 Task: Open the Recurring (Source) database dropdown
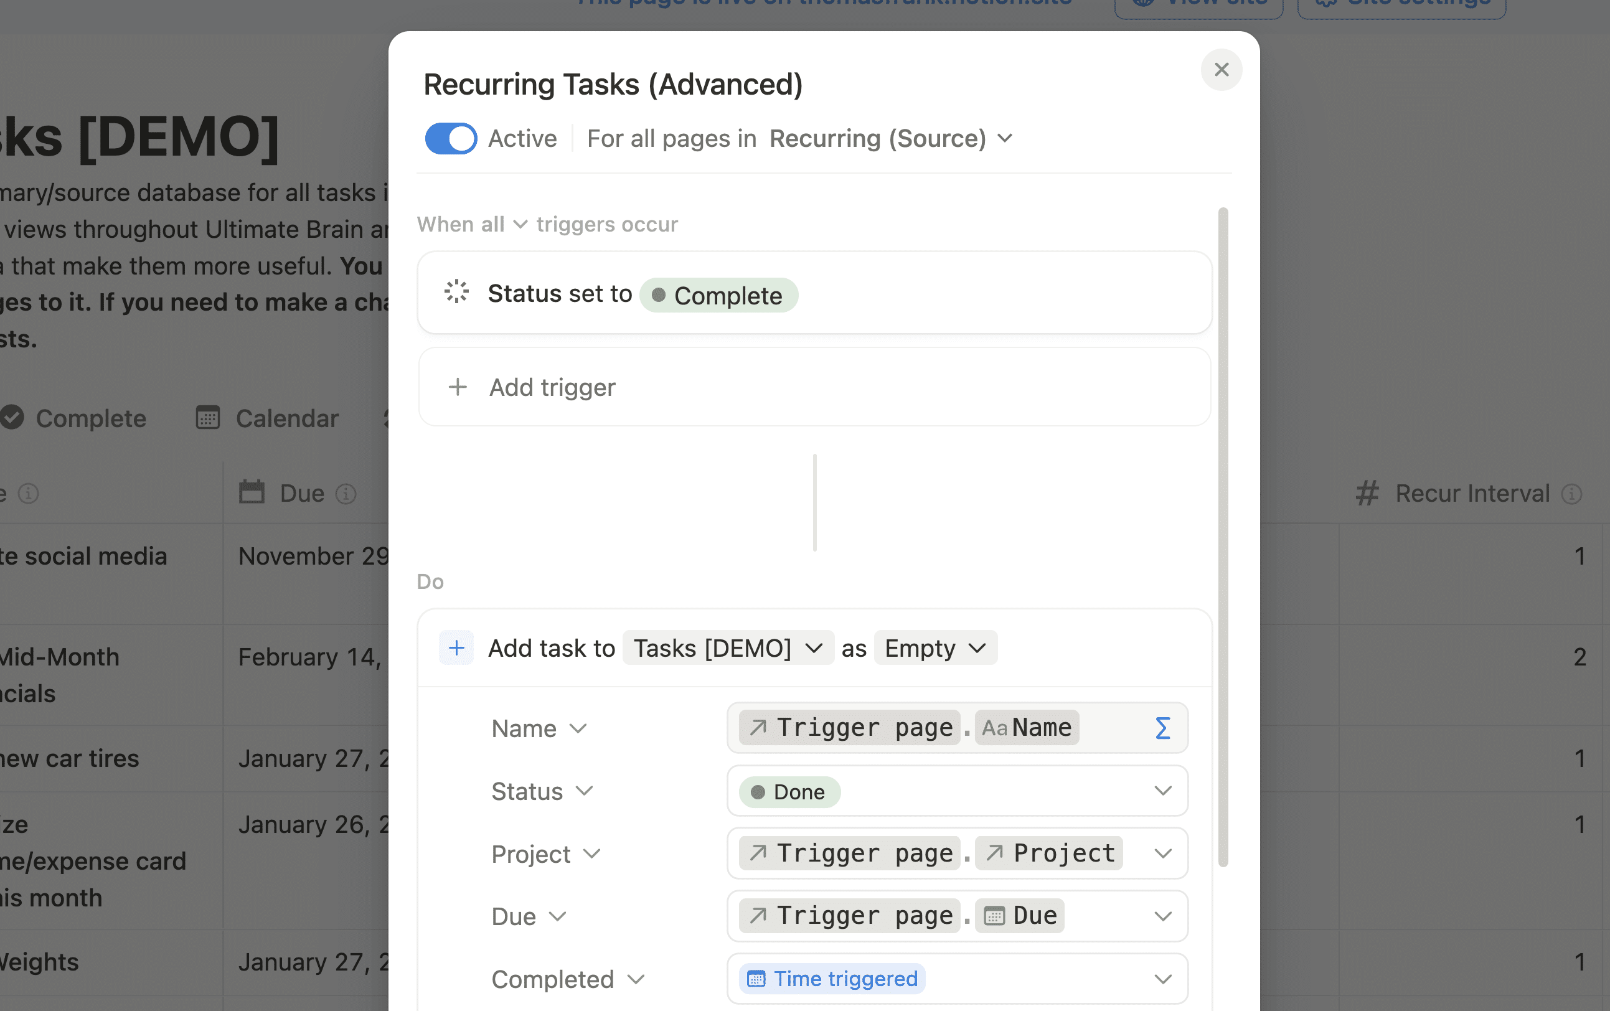click(892, 138)
